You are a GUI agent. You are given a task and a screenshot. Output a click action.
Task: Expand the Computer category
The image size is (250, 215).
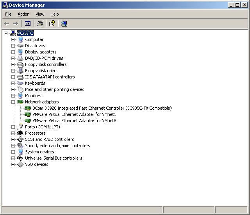13,39
